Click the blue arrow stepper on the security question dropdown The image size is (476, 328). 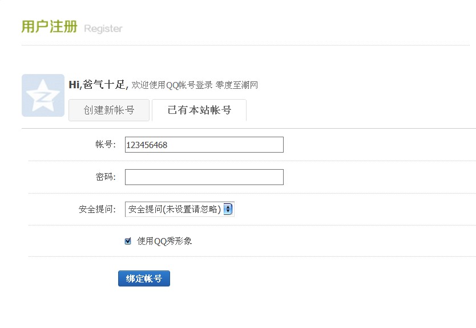click(x=228, y=209)
